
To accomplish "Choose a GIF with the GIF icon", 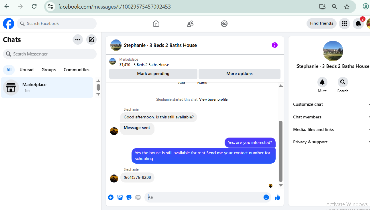I will 138,197.
